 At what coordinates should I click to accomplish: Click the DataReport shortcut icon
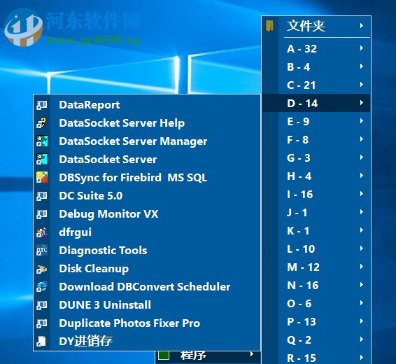42,105
